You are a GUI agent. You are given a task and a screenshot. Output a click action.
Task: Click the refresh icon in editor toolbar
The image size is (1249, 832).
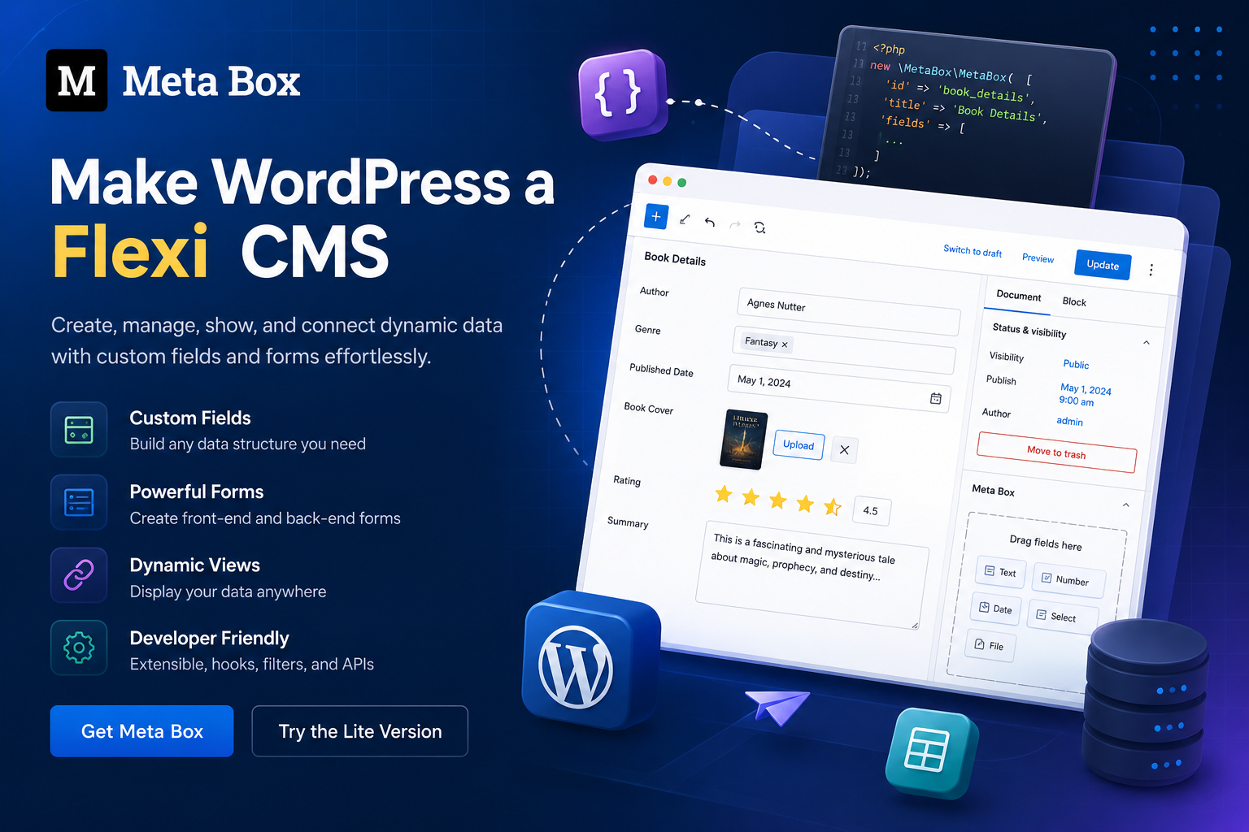[x=759, y=227]
